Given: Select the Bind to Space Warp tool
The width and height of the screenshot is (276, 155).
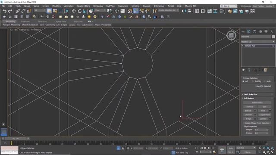Looking at the screenshot, I should pyautogui.click(x=29, y=11).
